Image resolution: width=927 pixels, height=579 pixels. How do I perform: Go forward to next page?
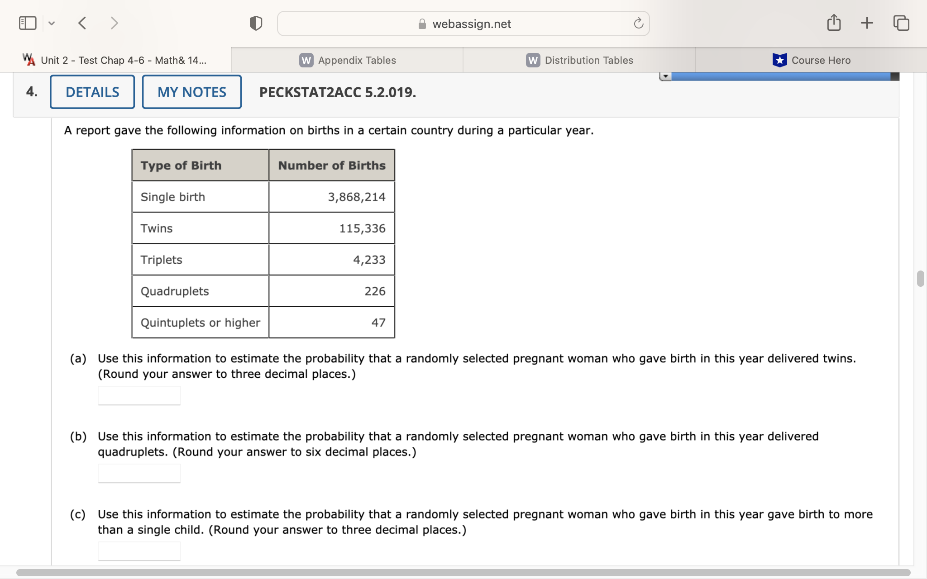click(x=114, y=23)
